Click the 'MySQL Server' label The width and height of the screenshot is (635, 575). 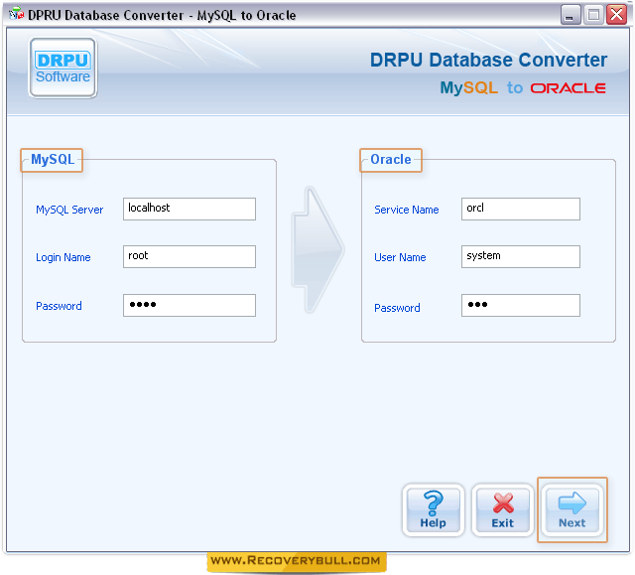click(69, 210)
